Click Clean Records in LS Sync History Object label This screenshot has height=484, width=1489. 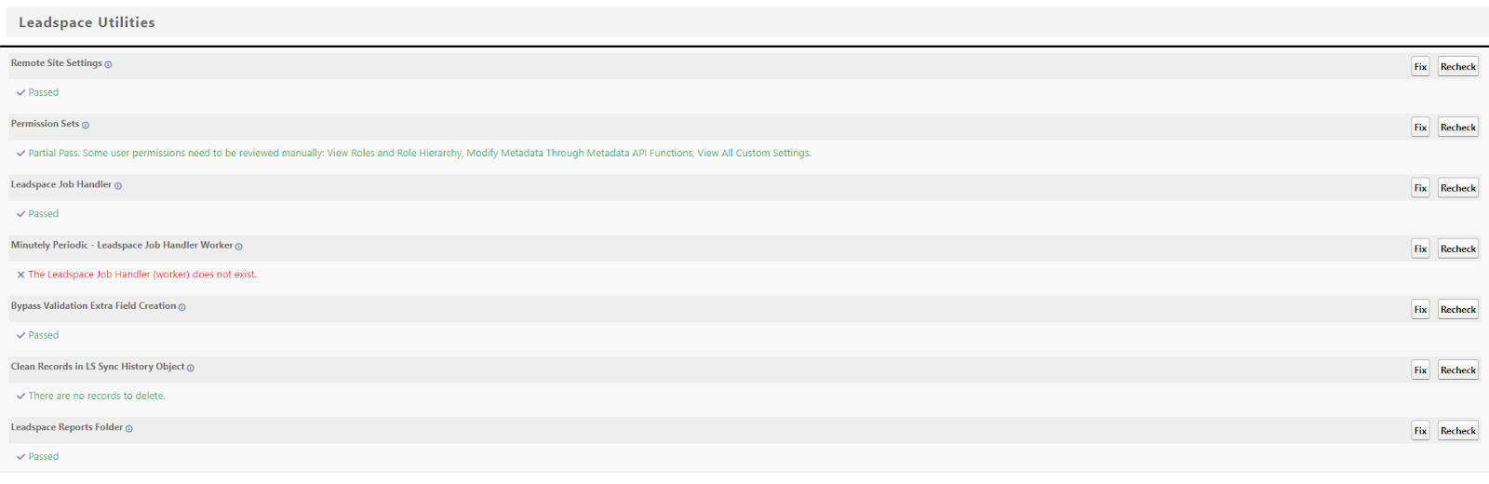tap(98, 367)
